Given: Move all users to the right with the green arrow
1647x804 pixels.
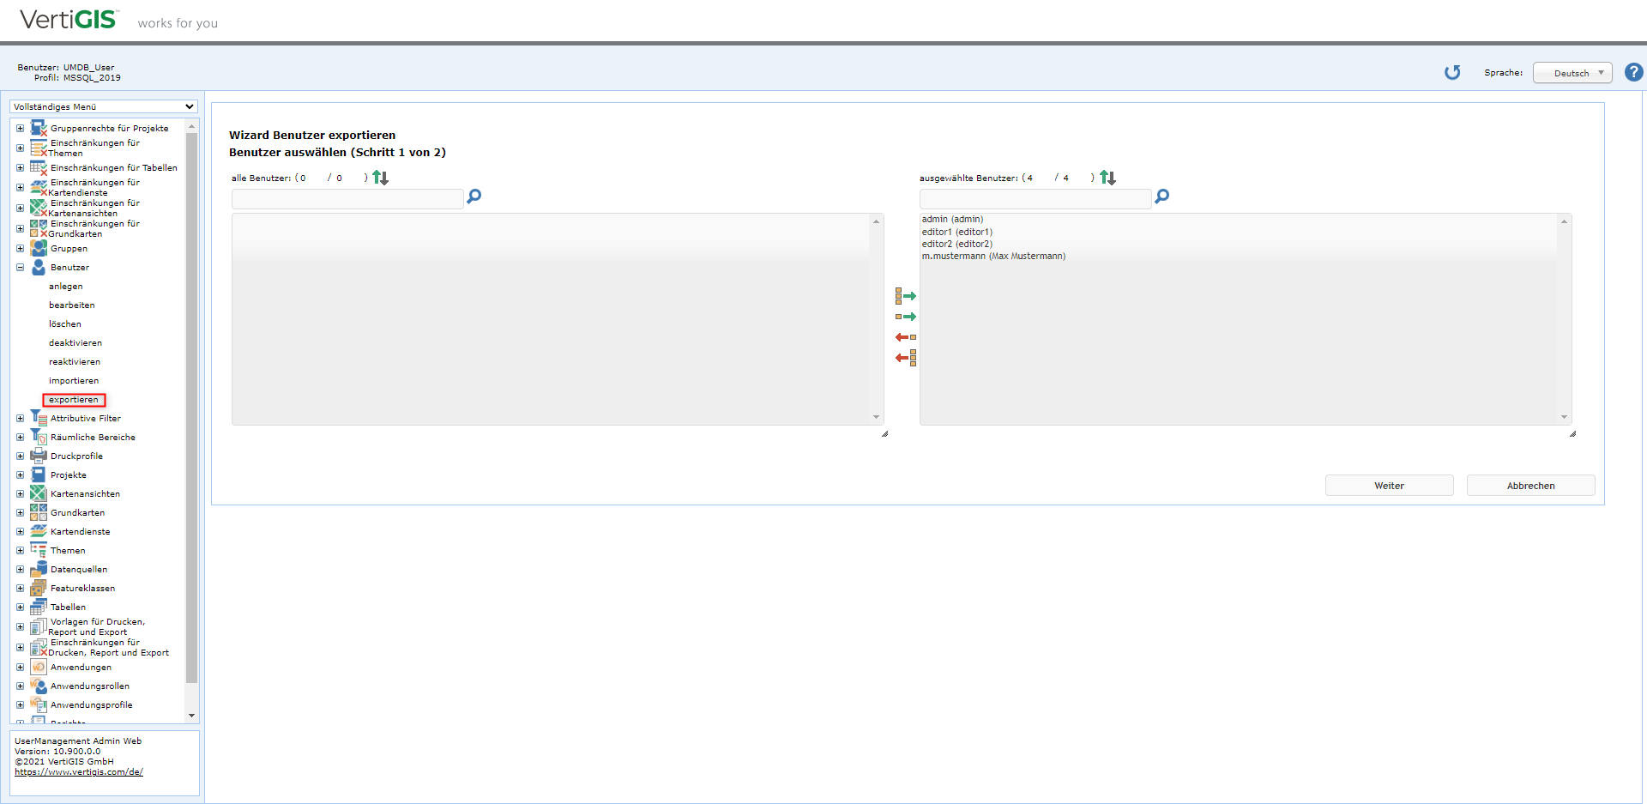Looking at the screenshot, I should (905, 295).
